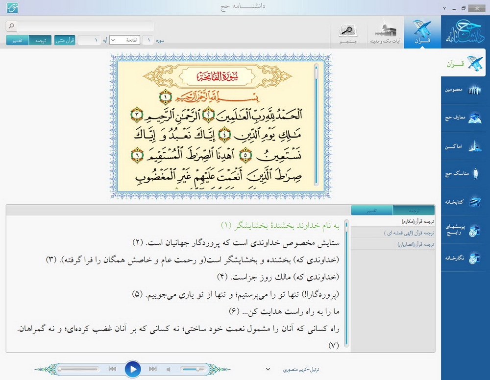Select translation line ending with (۲)

tap(236, 242)
